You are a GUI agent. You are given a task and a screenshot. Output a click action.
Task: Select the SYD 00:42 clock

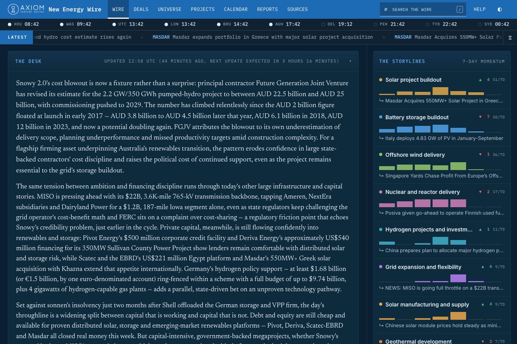click(493, 24)
